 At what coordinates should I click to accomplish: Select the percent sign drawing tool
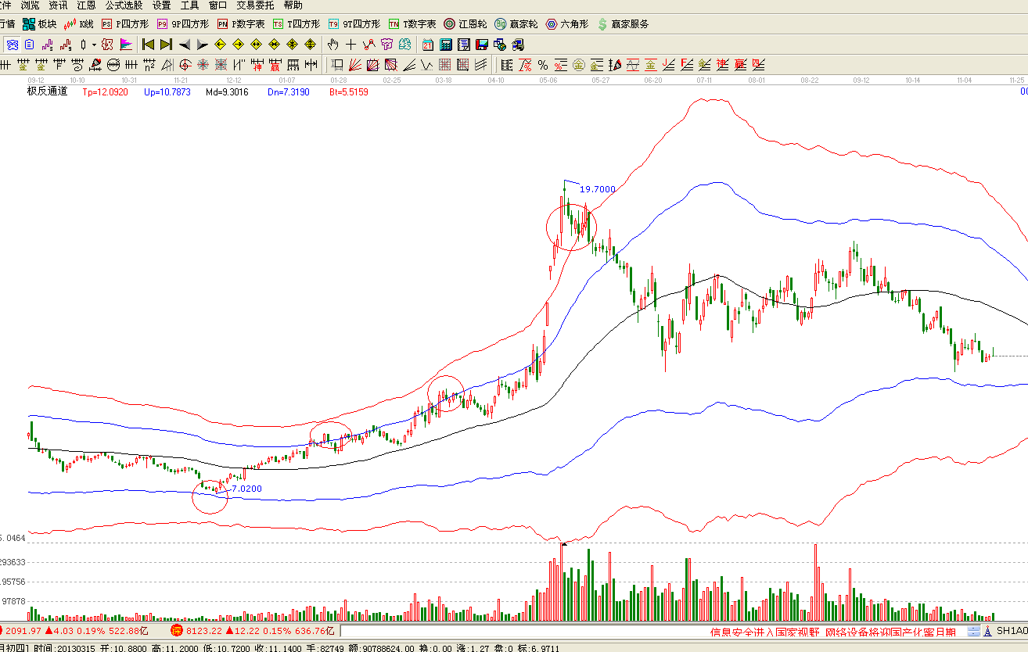(x=542, y=65)
